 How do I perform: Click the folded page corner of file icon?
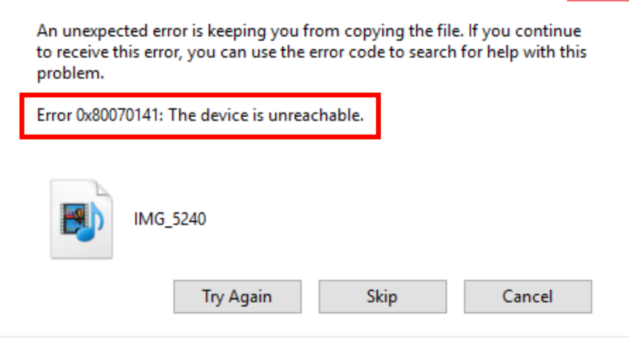[x=104, y=188]
